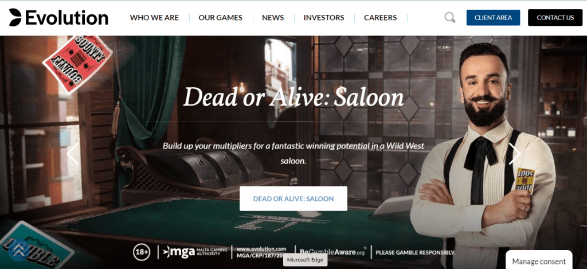Go to previous slide arrow

pyautogui.click(x=73, y=154)
